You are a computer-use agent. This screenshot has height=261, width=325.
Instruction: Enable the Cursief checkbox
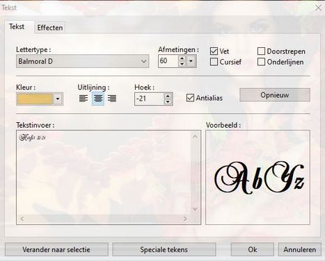214,62
